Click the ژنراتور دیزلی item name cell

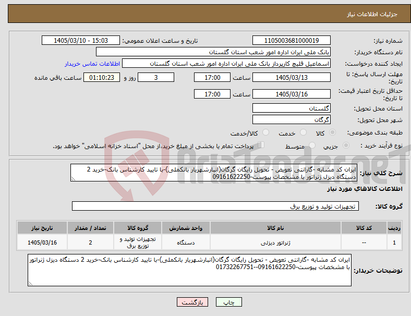275,242
